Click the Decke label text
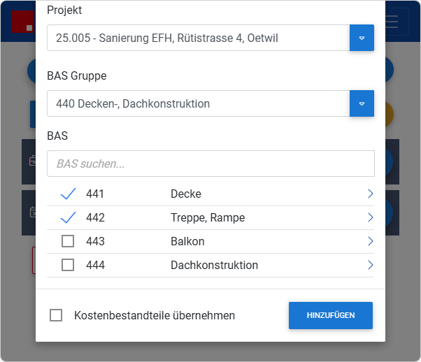This screenshot has width=421, height=362. click(186, 194)
